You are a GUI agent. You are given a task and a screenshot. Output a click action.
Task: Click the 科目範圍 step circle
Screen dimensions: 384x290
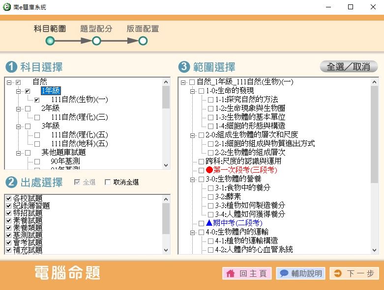(50, 41)
